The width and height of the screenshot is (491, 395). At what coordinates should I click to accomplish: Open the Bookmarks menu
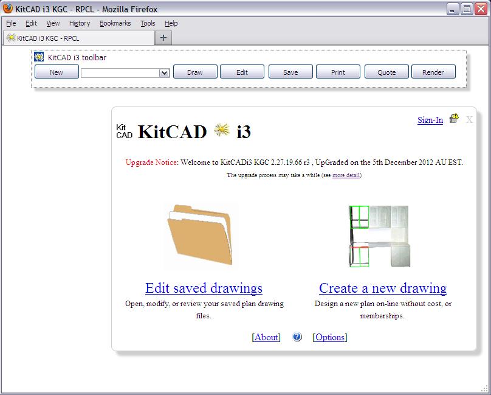tap(115, 23)
